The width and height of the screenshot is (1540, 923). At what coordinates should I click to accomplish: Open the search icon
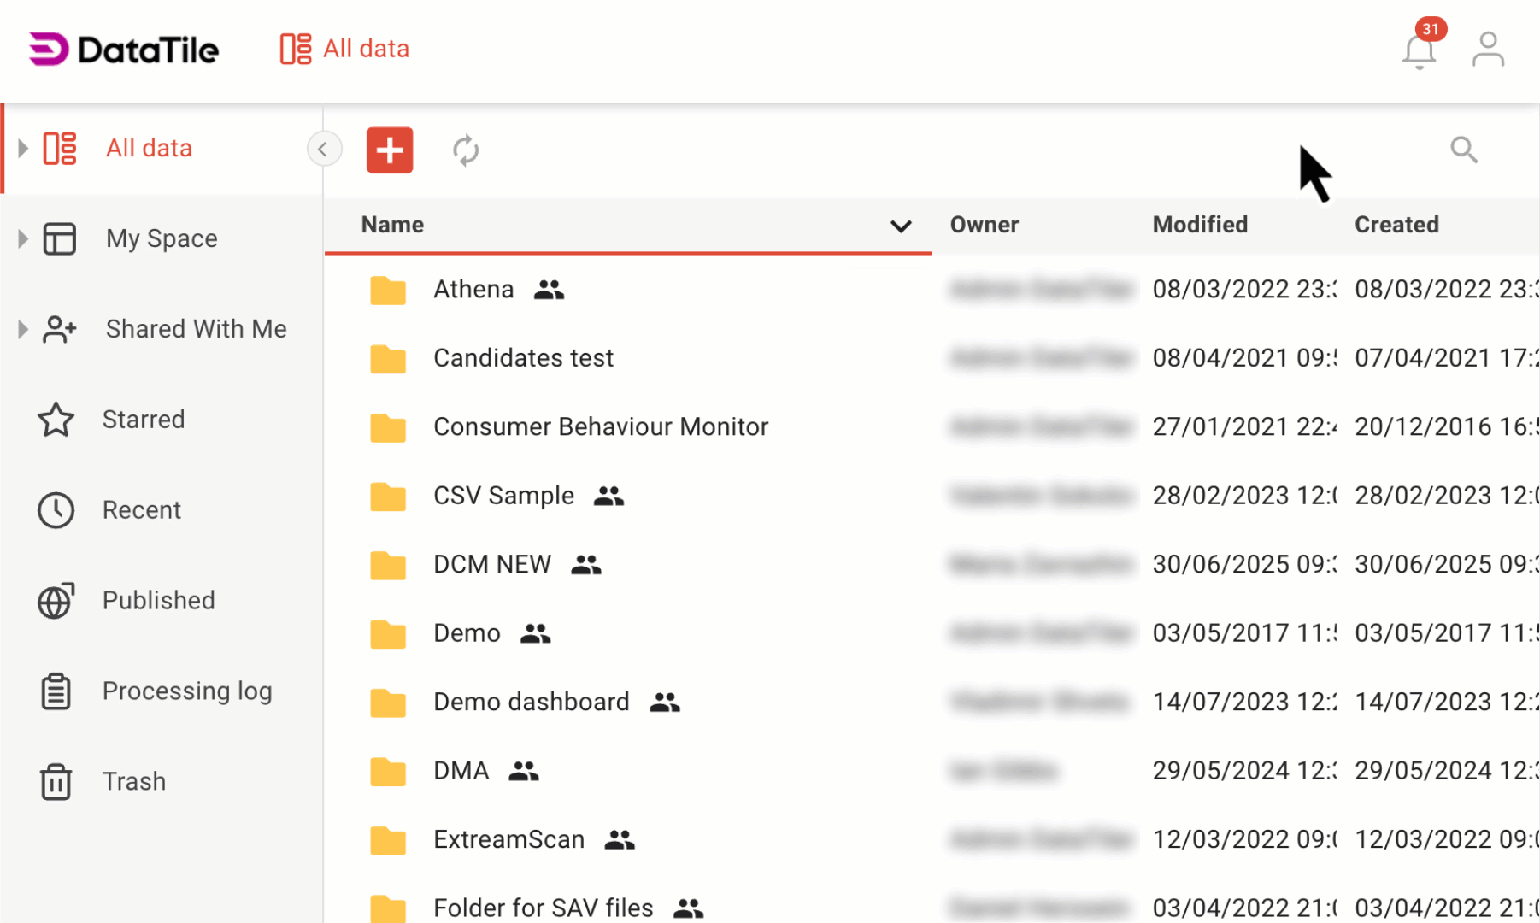tap(1463, 150)
